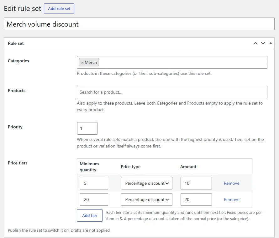Click the Add rule set button

[x=59, y=8]
